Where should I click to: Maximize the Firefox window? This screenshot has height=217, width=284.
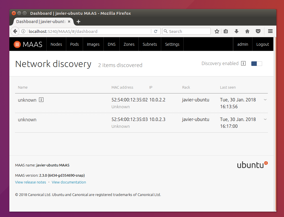25,13
